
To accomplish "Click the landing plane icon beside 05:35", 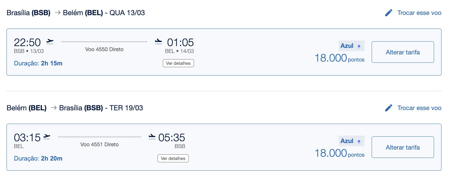I will (x=152, y=136).
